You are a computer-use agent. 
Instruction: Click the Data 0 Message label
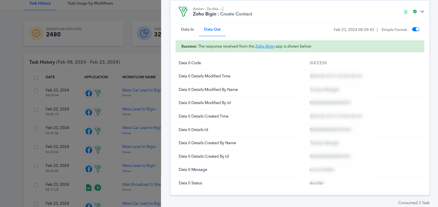193,169
